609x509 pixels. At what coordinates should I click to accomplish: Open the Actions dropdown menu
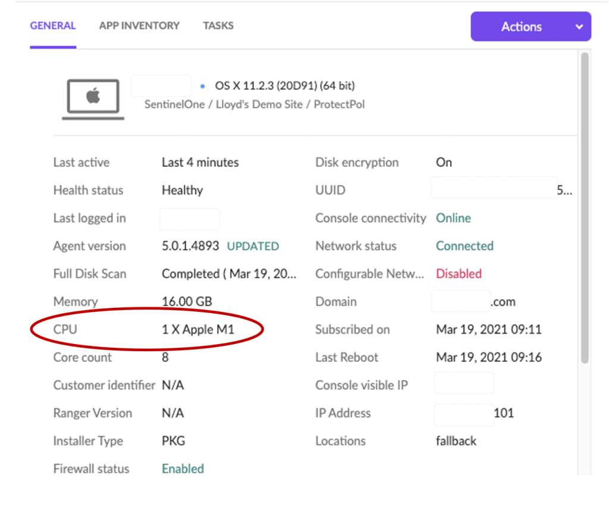(520, 27)
